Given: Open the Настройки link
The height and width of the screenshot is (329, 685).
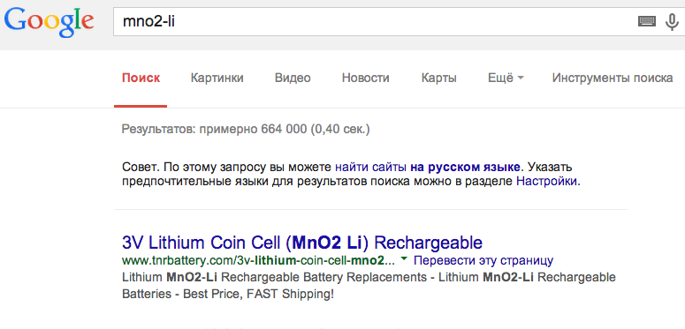Looking at the screenshot, I should tap(546, 182).
